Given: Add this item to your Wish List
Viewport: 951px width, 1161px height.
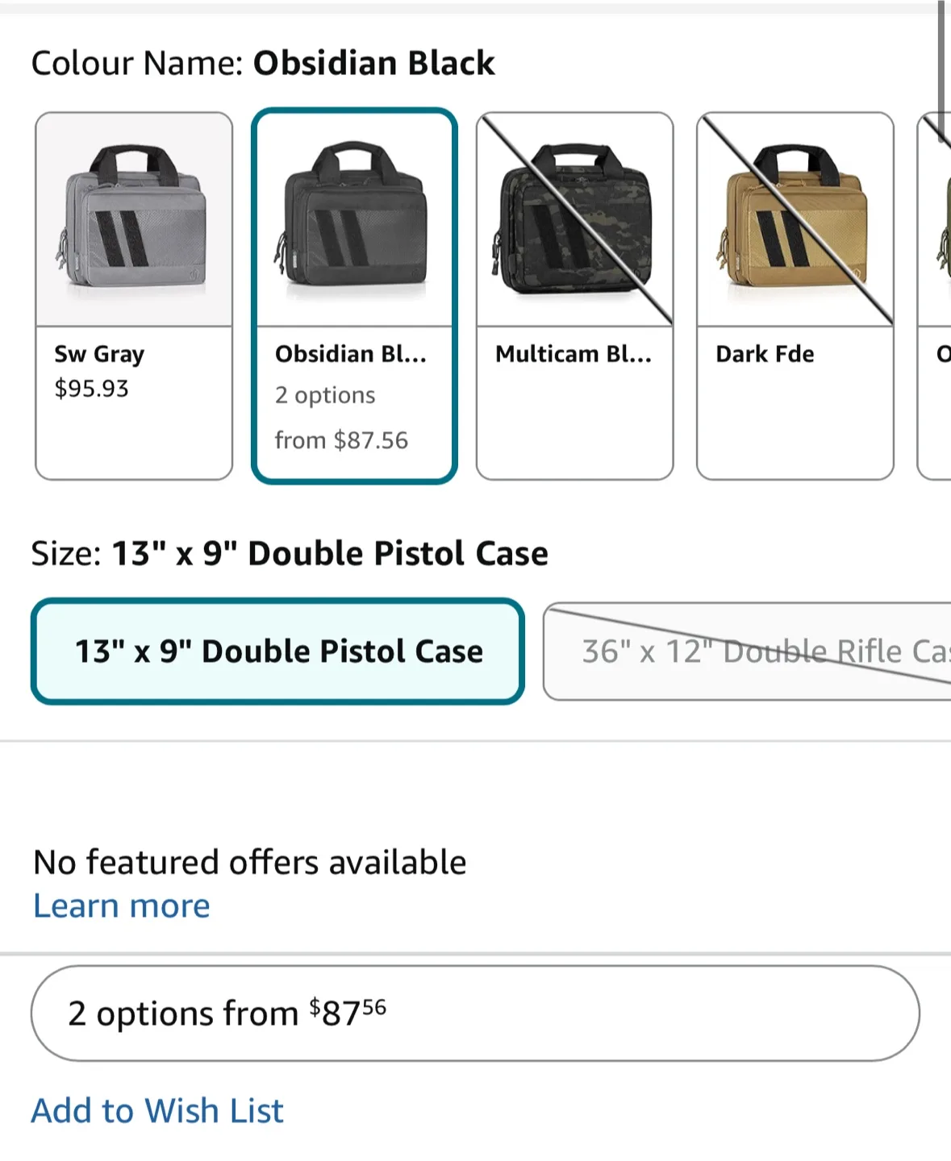Looking at the screenshot, I should 156,1110.
